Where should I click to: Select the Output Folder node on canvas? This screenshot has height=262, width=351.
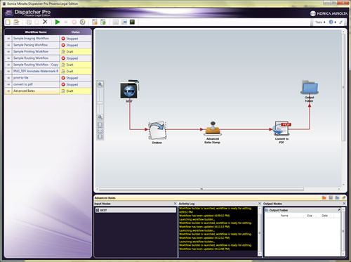click(310, 91)
